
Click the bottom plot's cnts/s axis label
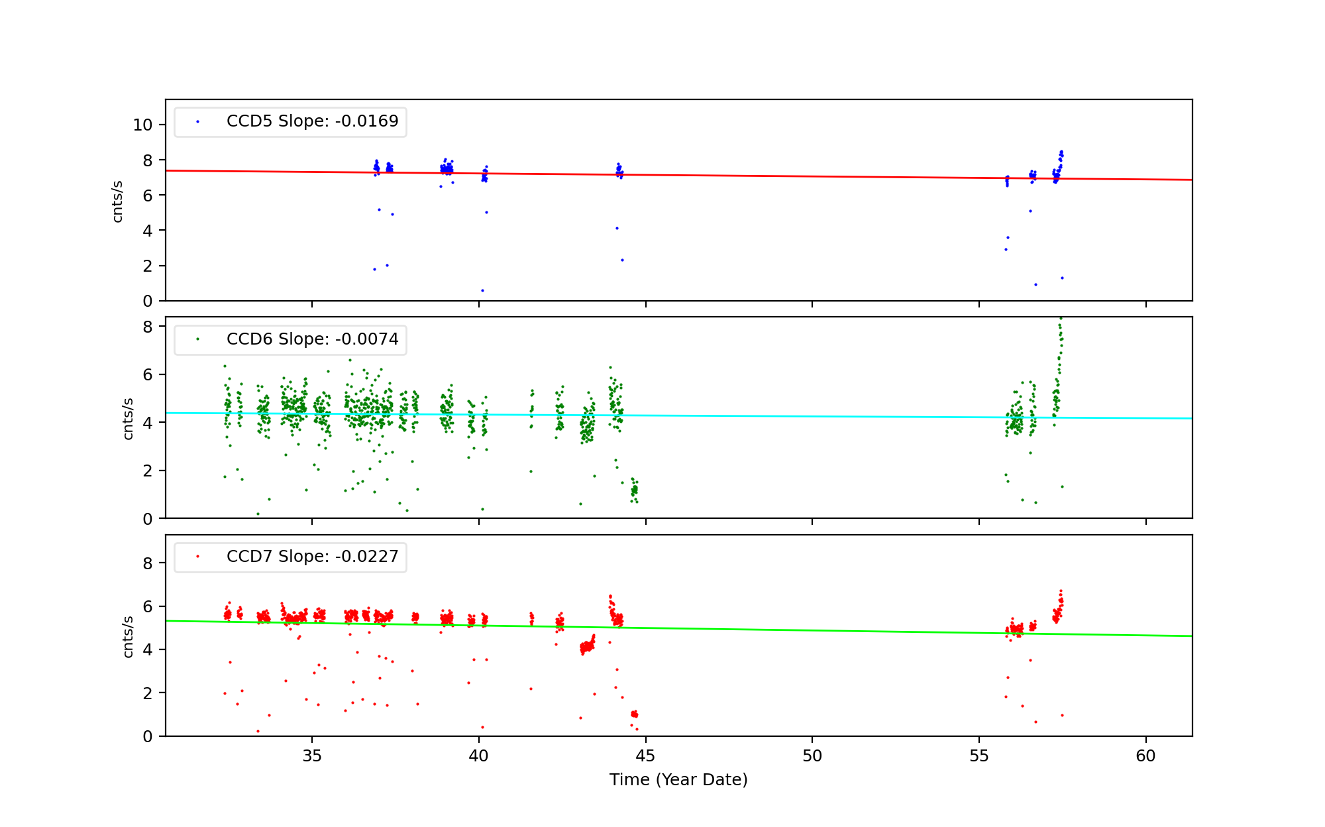click(129, 636)
